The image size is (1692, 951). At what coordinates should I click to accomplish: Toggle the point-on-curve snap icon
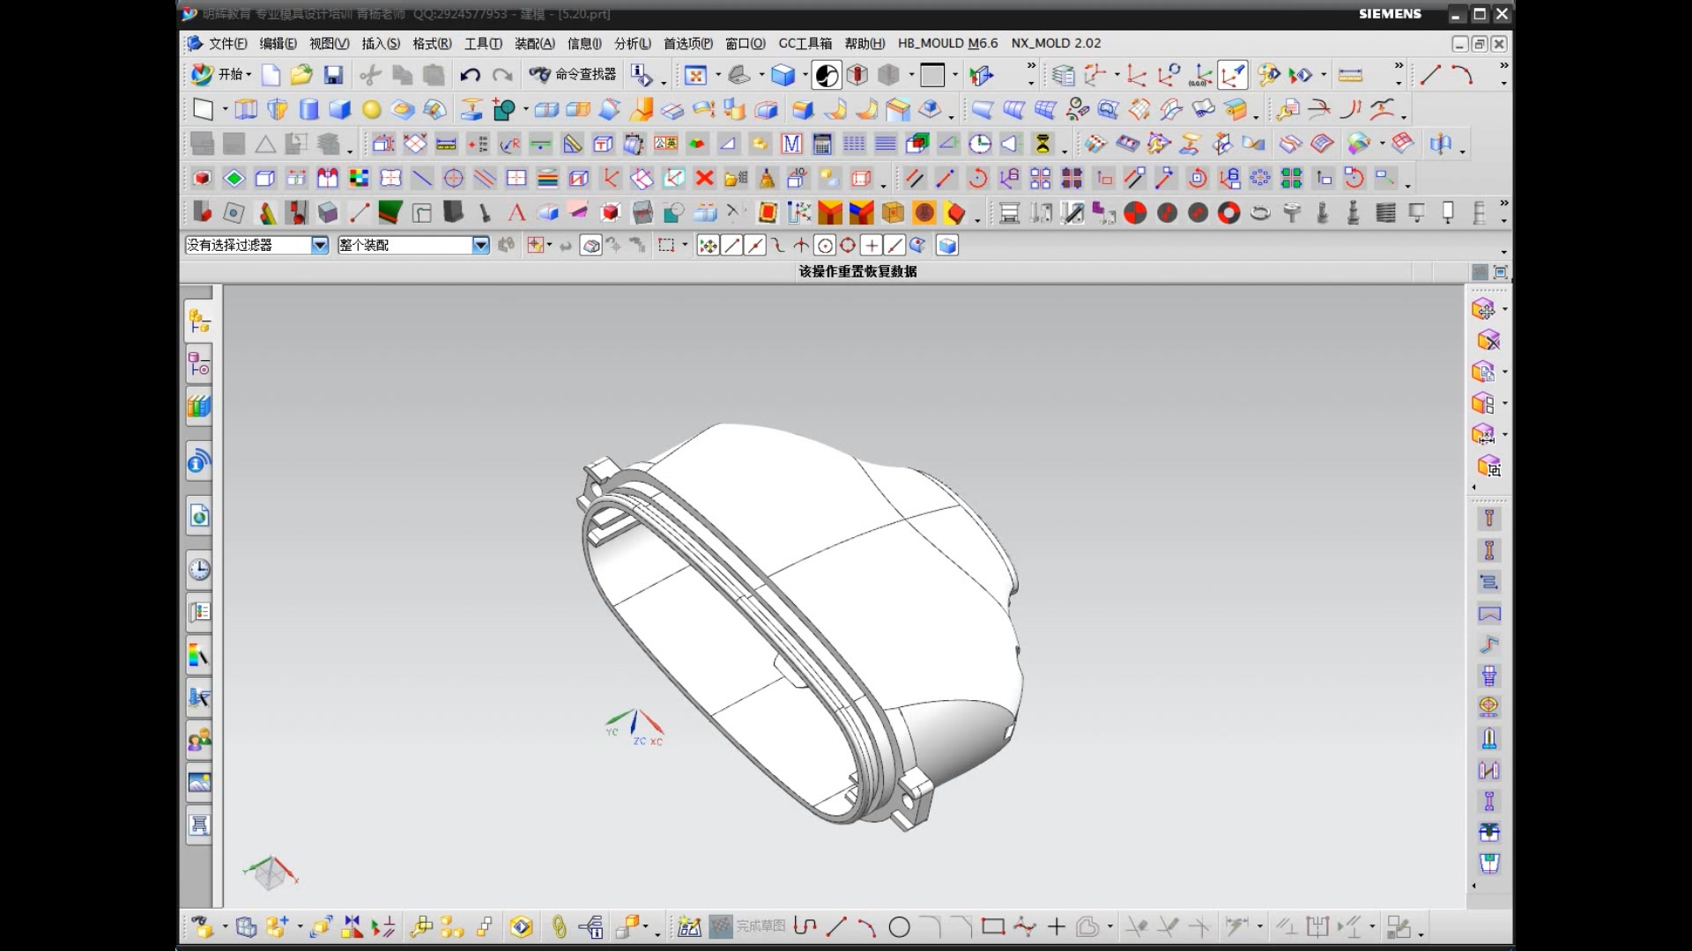click(x=894, y=246)
